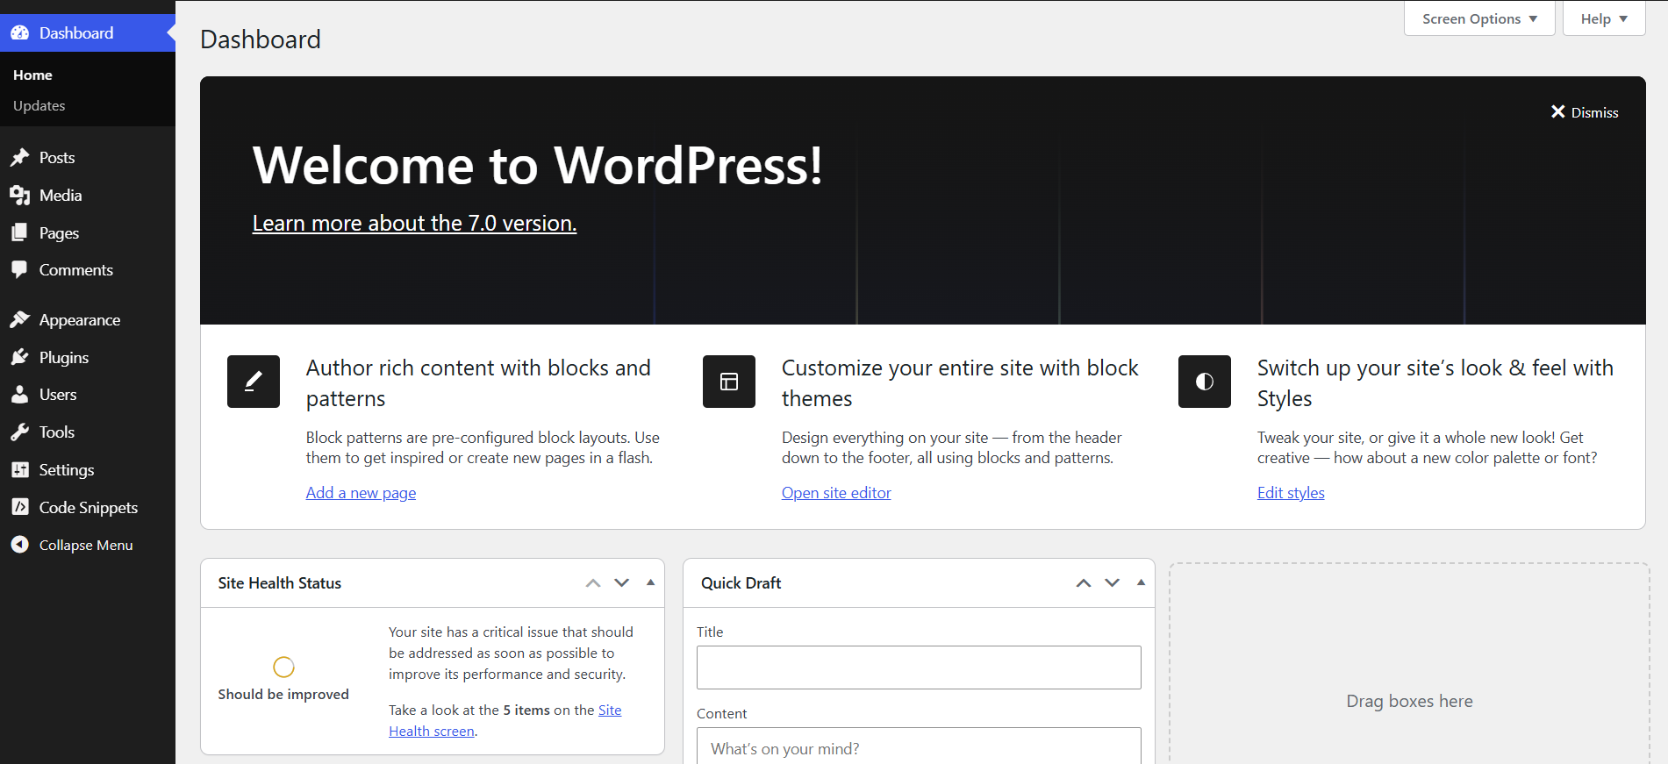Click the Quick Draft heading

pyautogui.click(x=741, y=583)
